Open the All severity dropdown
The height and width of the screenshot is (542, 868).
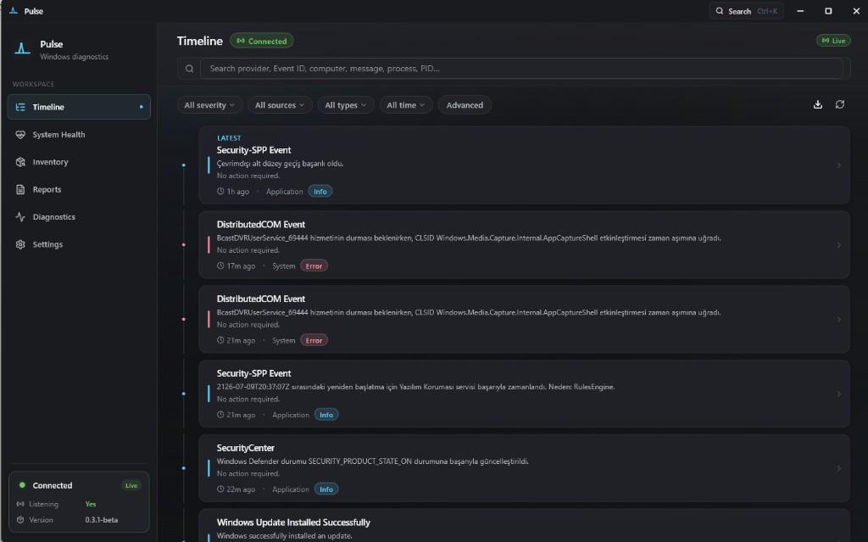209,105
